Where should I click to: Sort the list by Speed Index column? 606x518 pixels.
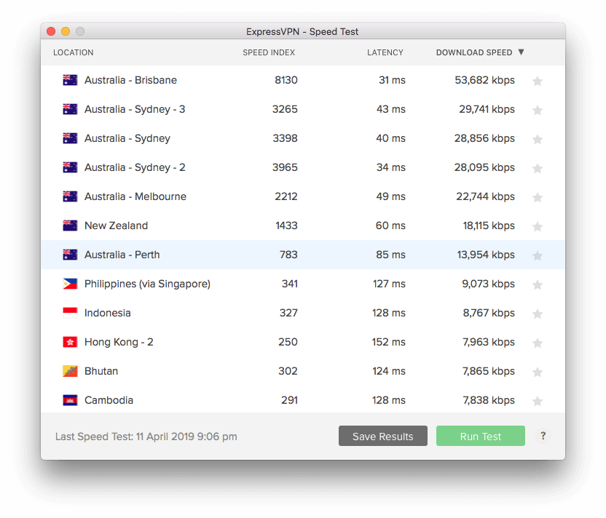pyautogui.click(x=269, y=52)
